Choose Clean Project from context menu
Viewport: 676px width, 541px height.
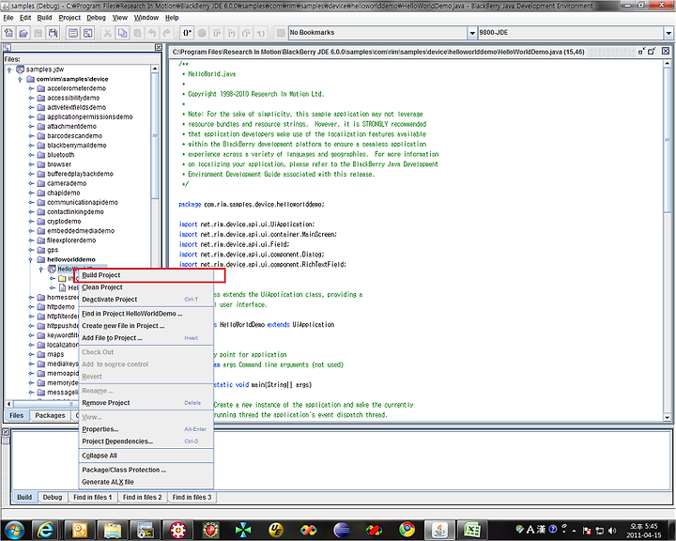146,287
